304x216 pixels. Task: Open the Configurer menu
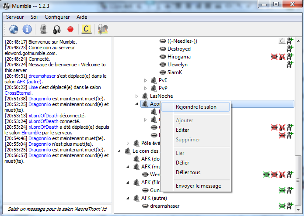[57, 17]
